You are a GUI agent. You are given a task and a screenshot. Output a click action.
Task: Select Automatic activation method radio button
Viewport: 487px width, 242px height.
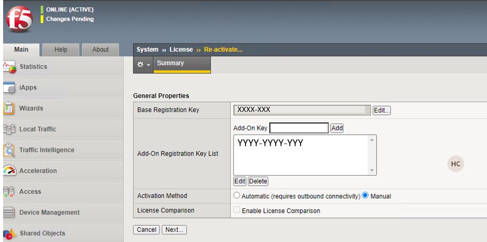(x=237, y=196)
